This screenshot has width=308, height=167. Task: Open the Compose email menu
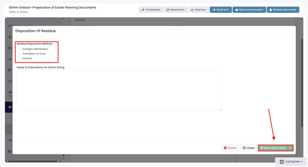[291, 161]
